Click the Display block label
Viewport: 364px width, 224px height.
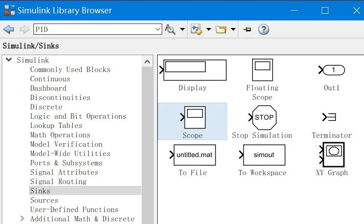[x=192, y=88]
